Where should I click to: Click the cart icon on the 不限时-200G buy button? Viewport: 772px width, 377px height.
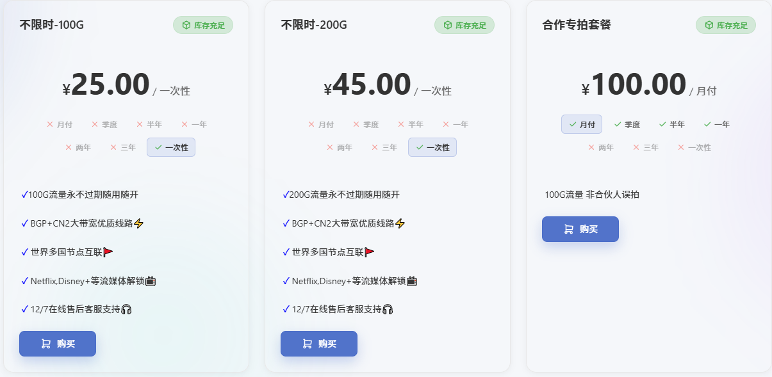click(308, 344)
